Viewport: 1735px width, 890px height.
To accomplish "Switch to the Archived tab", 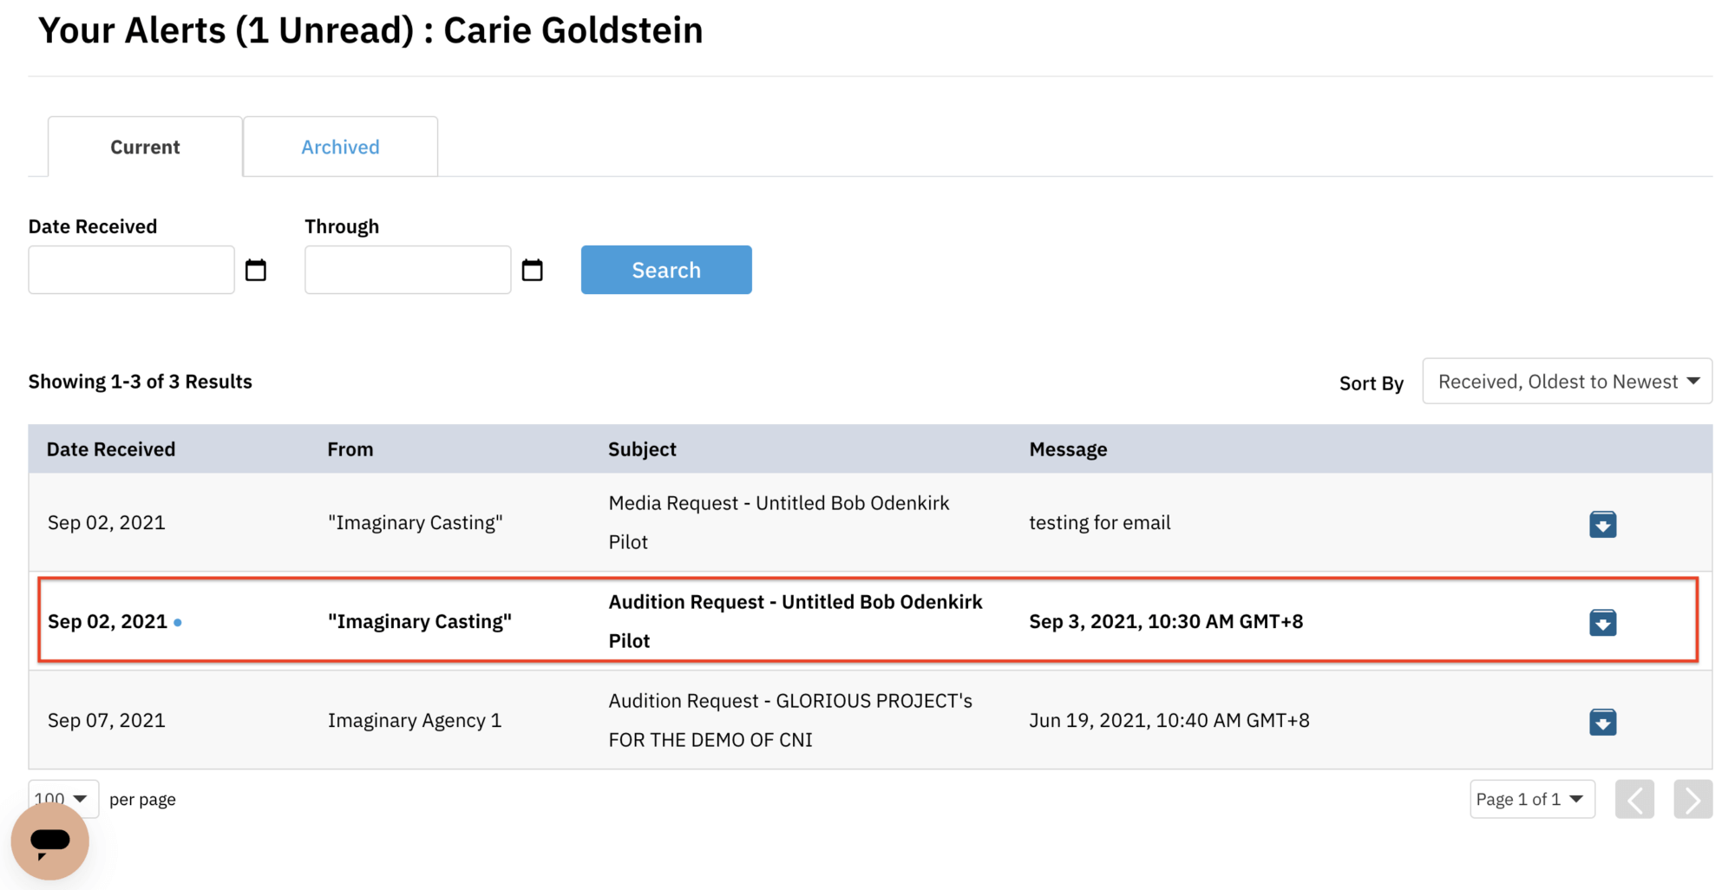I will [x=340, y=147].
